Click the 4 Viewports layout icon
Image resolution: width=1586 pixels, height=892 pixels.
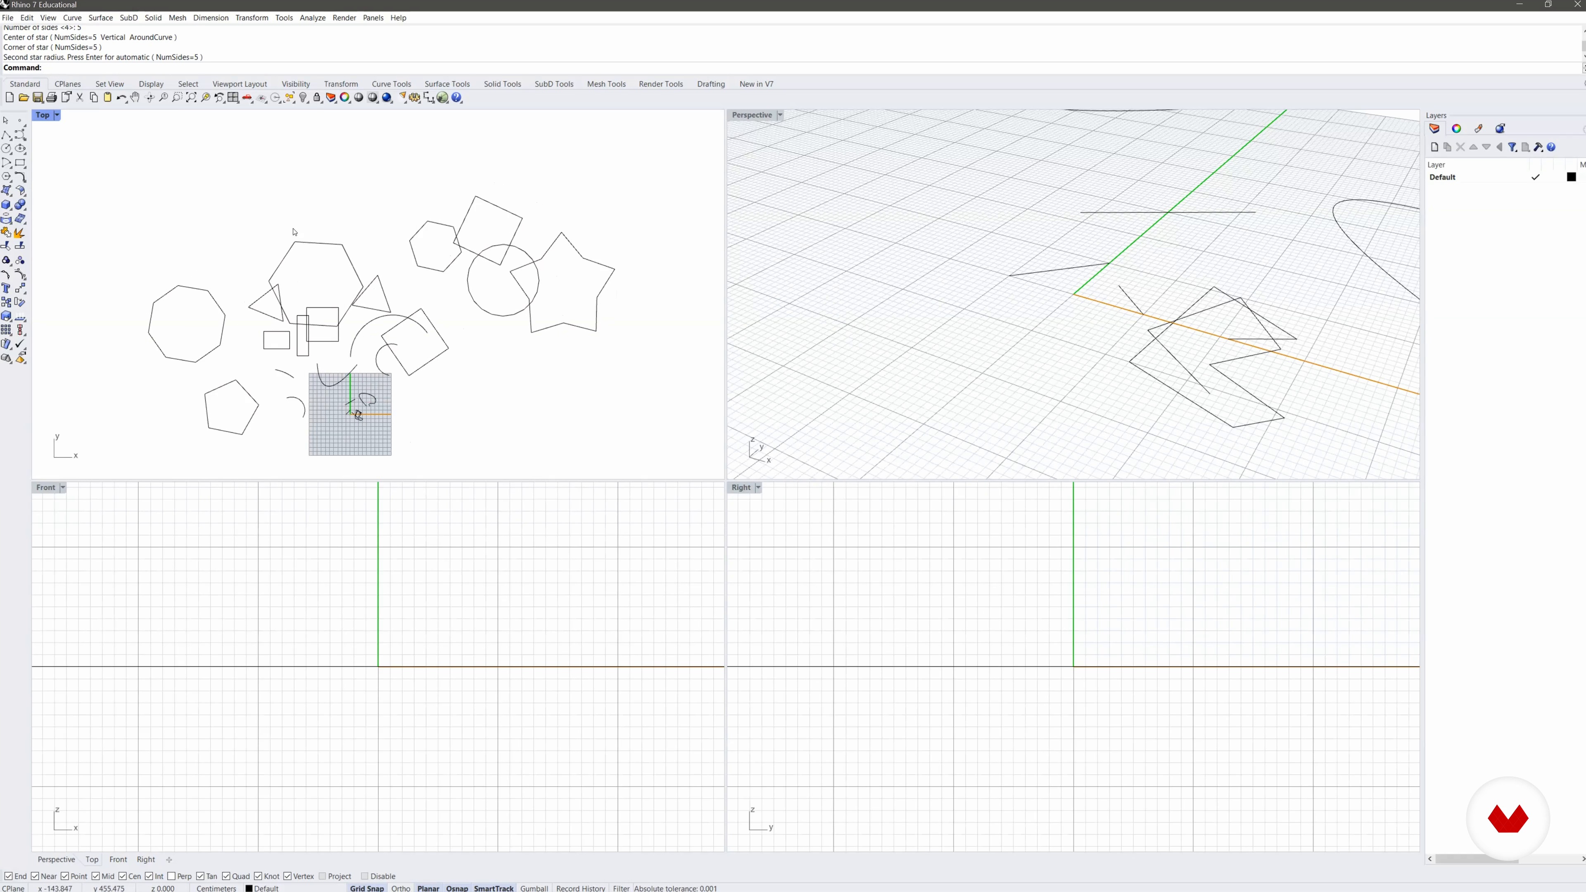233,97
